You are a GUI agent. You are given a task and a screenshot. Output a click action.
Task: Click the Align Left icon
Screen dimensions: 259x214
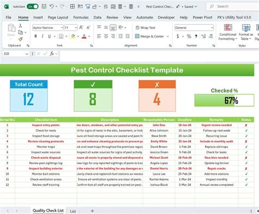click(99, 36)
